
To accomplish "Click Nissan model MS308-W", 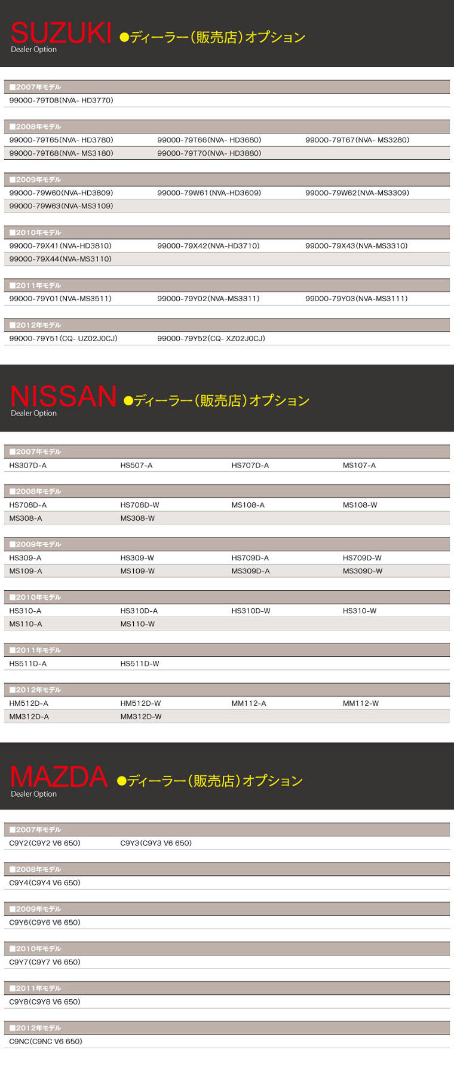I will point(137,518).
